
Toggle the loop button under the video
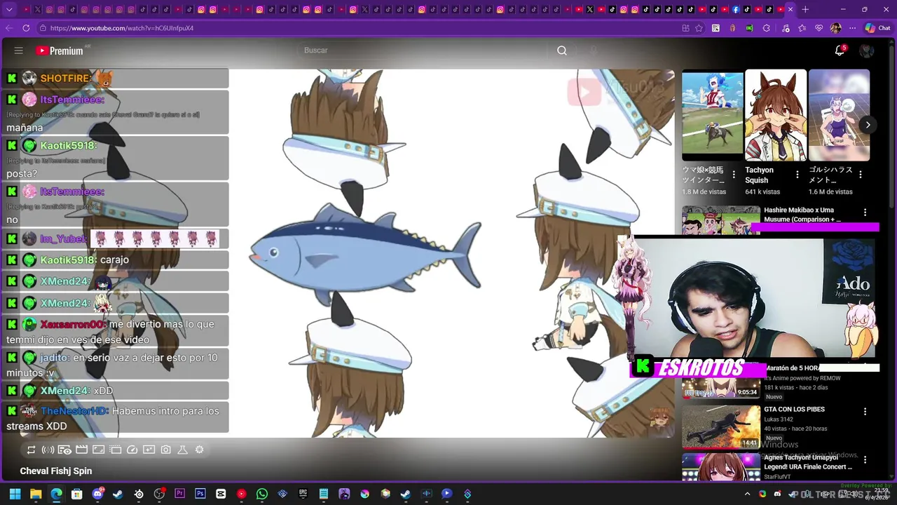(x=31, y=450)
